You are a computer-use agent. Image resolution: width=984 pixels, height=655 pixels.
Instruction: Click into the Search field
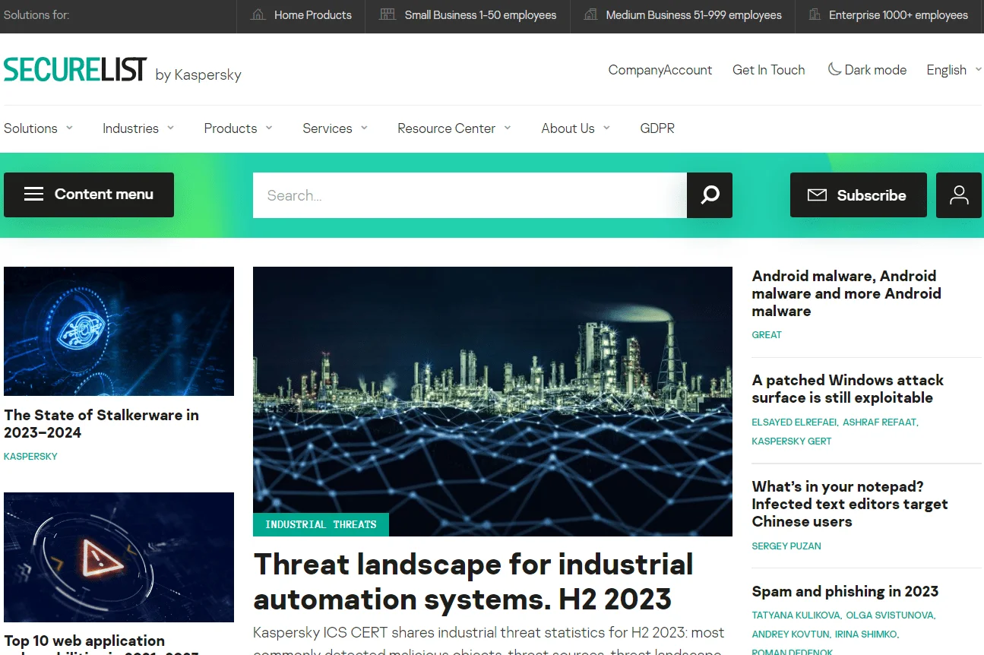pos(470,195)
